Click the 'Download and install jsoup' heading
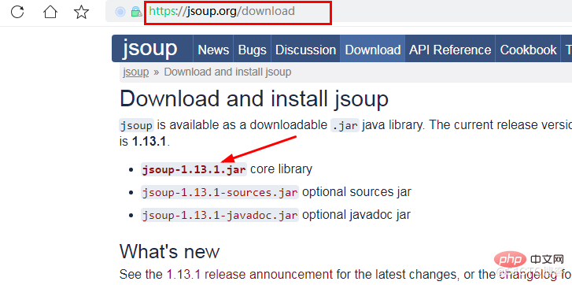This screenshot has width=572, height=285. click(254, 99)
